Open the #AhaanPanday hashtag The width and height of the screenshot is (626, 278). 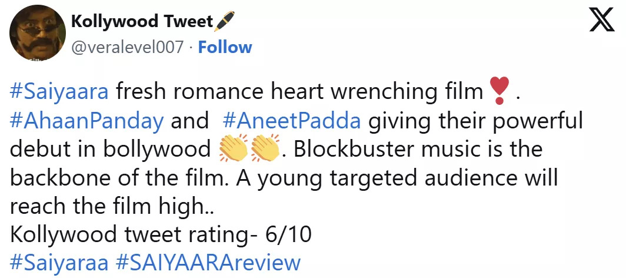click(87, 121)
